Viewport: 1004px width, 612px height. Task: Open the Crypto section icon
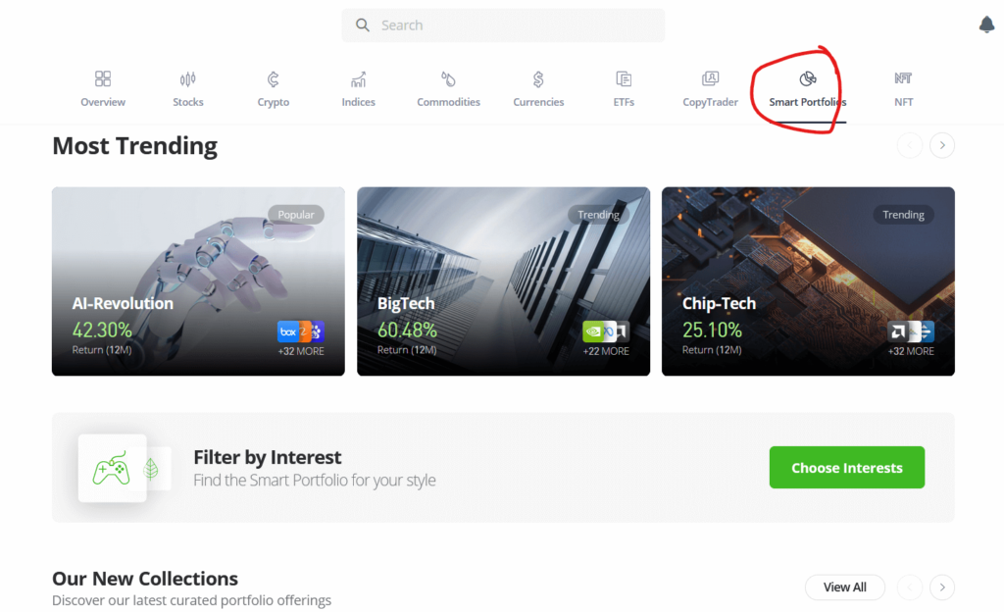click(273, 78)
